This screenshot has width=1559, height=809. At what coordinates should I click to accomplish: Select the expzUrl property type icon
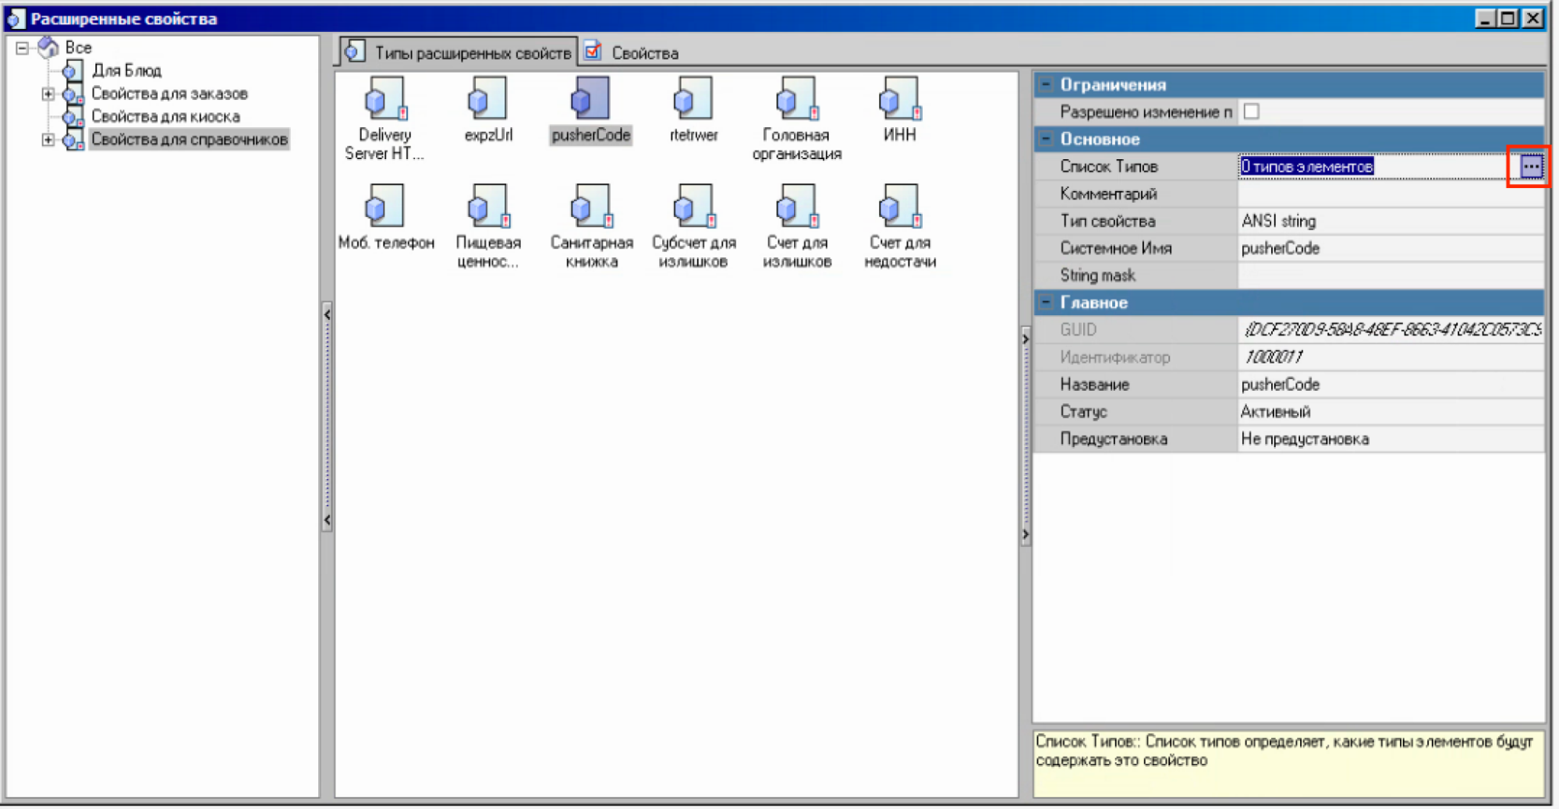488,100
